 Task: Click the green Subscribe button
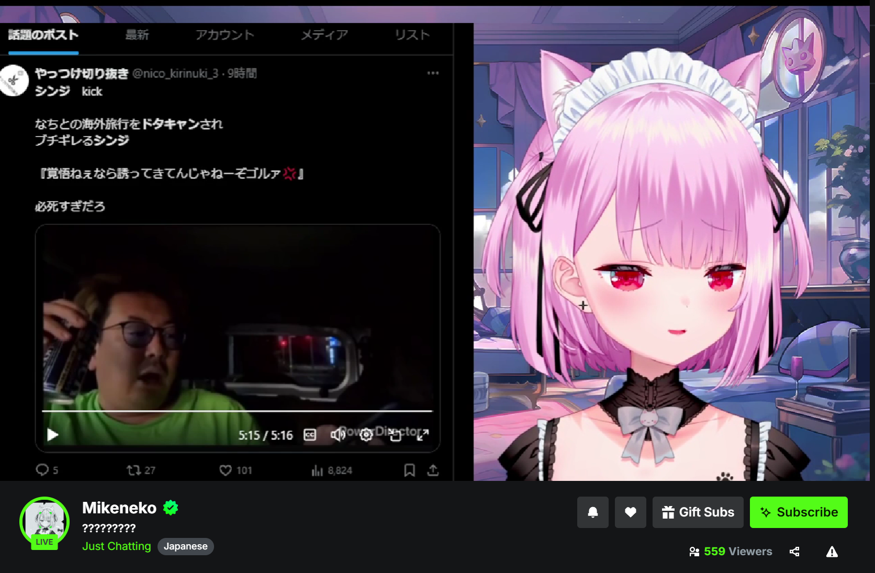tap(799, 512)
